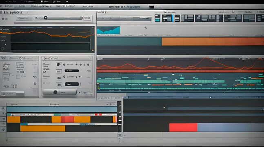This screenshot has height=147, width=264.
Task: Select the layout preset thumbnail with cyan bottom bar
Action: click(158, 18)
